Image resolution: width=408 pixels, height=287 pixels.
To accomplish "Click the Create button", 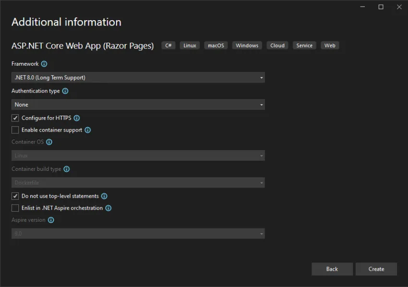I will (x=376, y=269).
